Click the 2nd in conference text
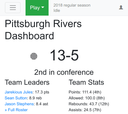Image resolution: width=128 pixels, height=114 pixels. point(64,72)
